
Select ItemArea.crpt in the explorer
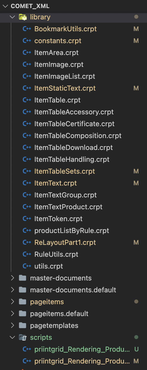[57, 53]
